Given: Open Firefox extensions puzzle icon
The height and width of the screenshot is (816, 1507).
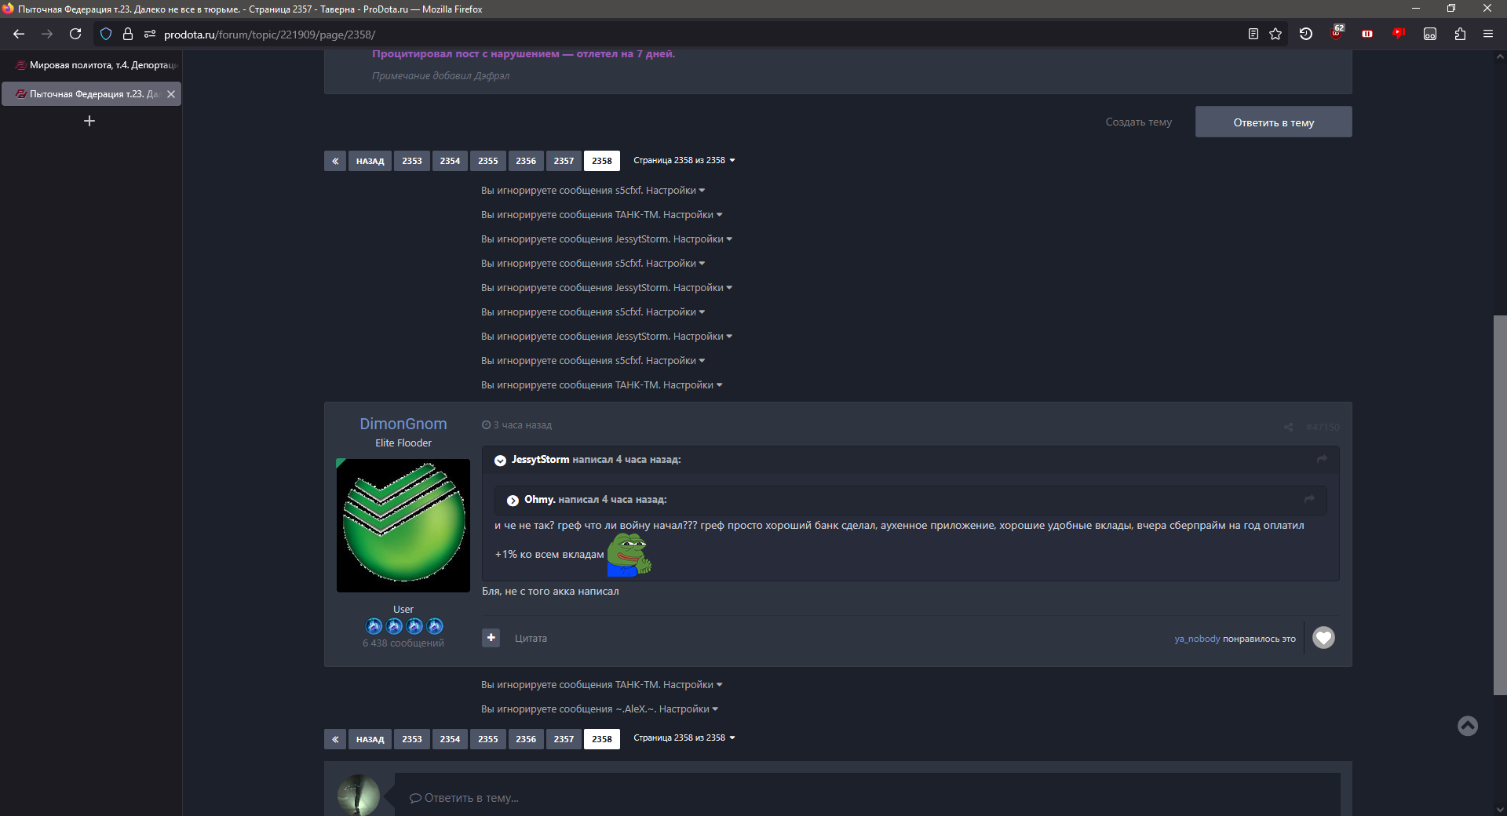Looking at the screenshot, I should pyautogui.click(x=1460, y=35).
